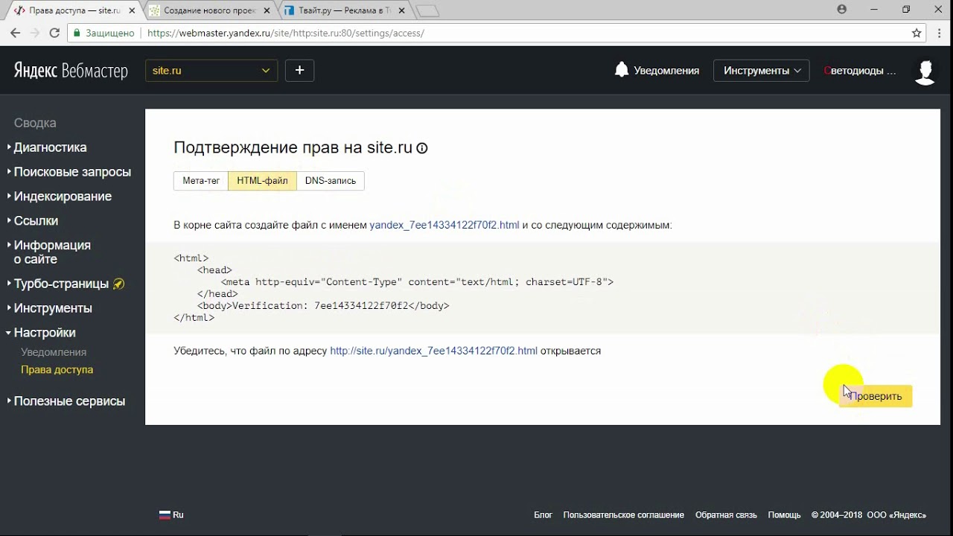Image resolution: width=953 pixels, height=536 pixels.
Task: Switch to the Мета-тег tab
Action: [201, 181]
